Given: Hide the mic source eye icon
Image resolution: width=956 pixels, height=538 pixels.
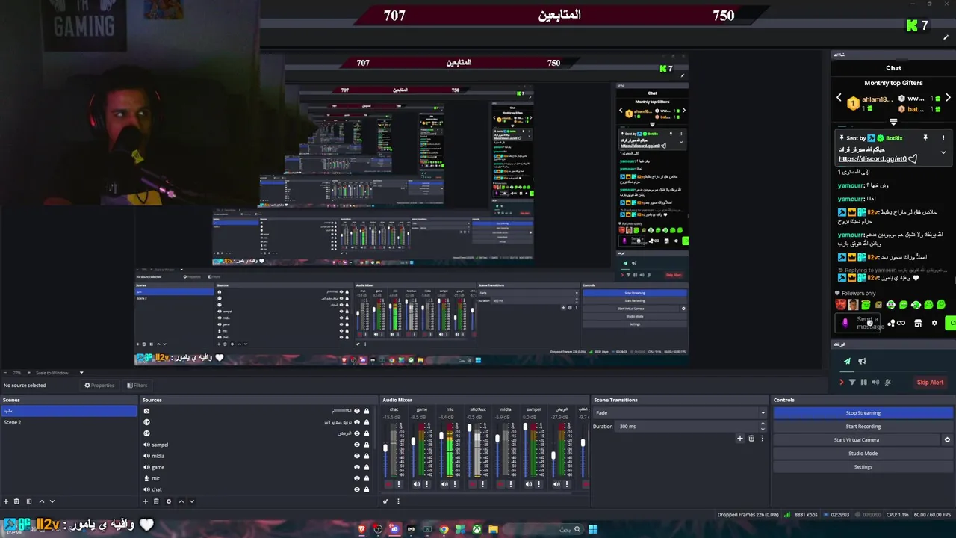Looking at the screenshot, I should [357, 478].
